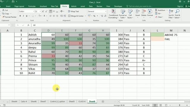Click Undo in Quick Access Toolbar
Viewport: 190px width, 107px height.
coord(1,1)
